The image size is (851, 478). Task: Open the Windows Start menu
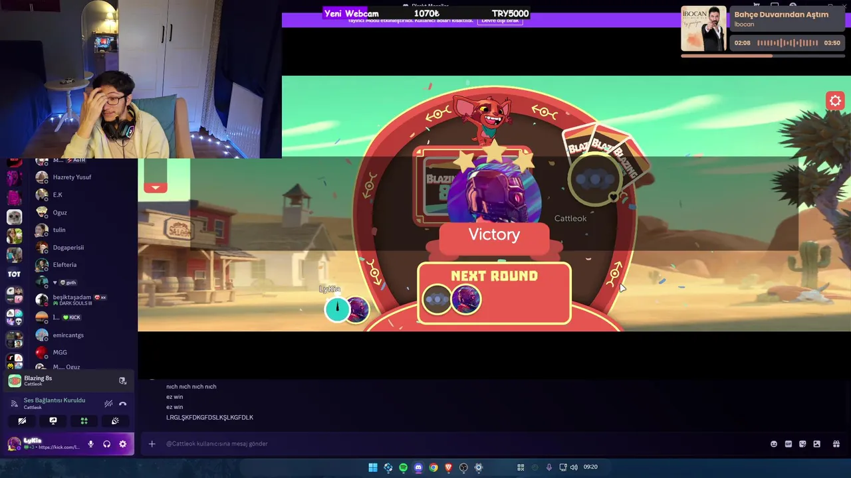pyautogui.click(x=373, y=467)
